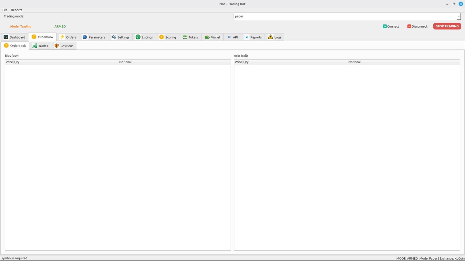Image resolution: width=465 pixels, height=261 pixels.
Task: Click the Orderbook sub-tab coin icon
Action: coord(6,45)
